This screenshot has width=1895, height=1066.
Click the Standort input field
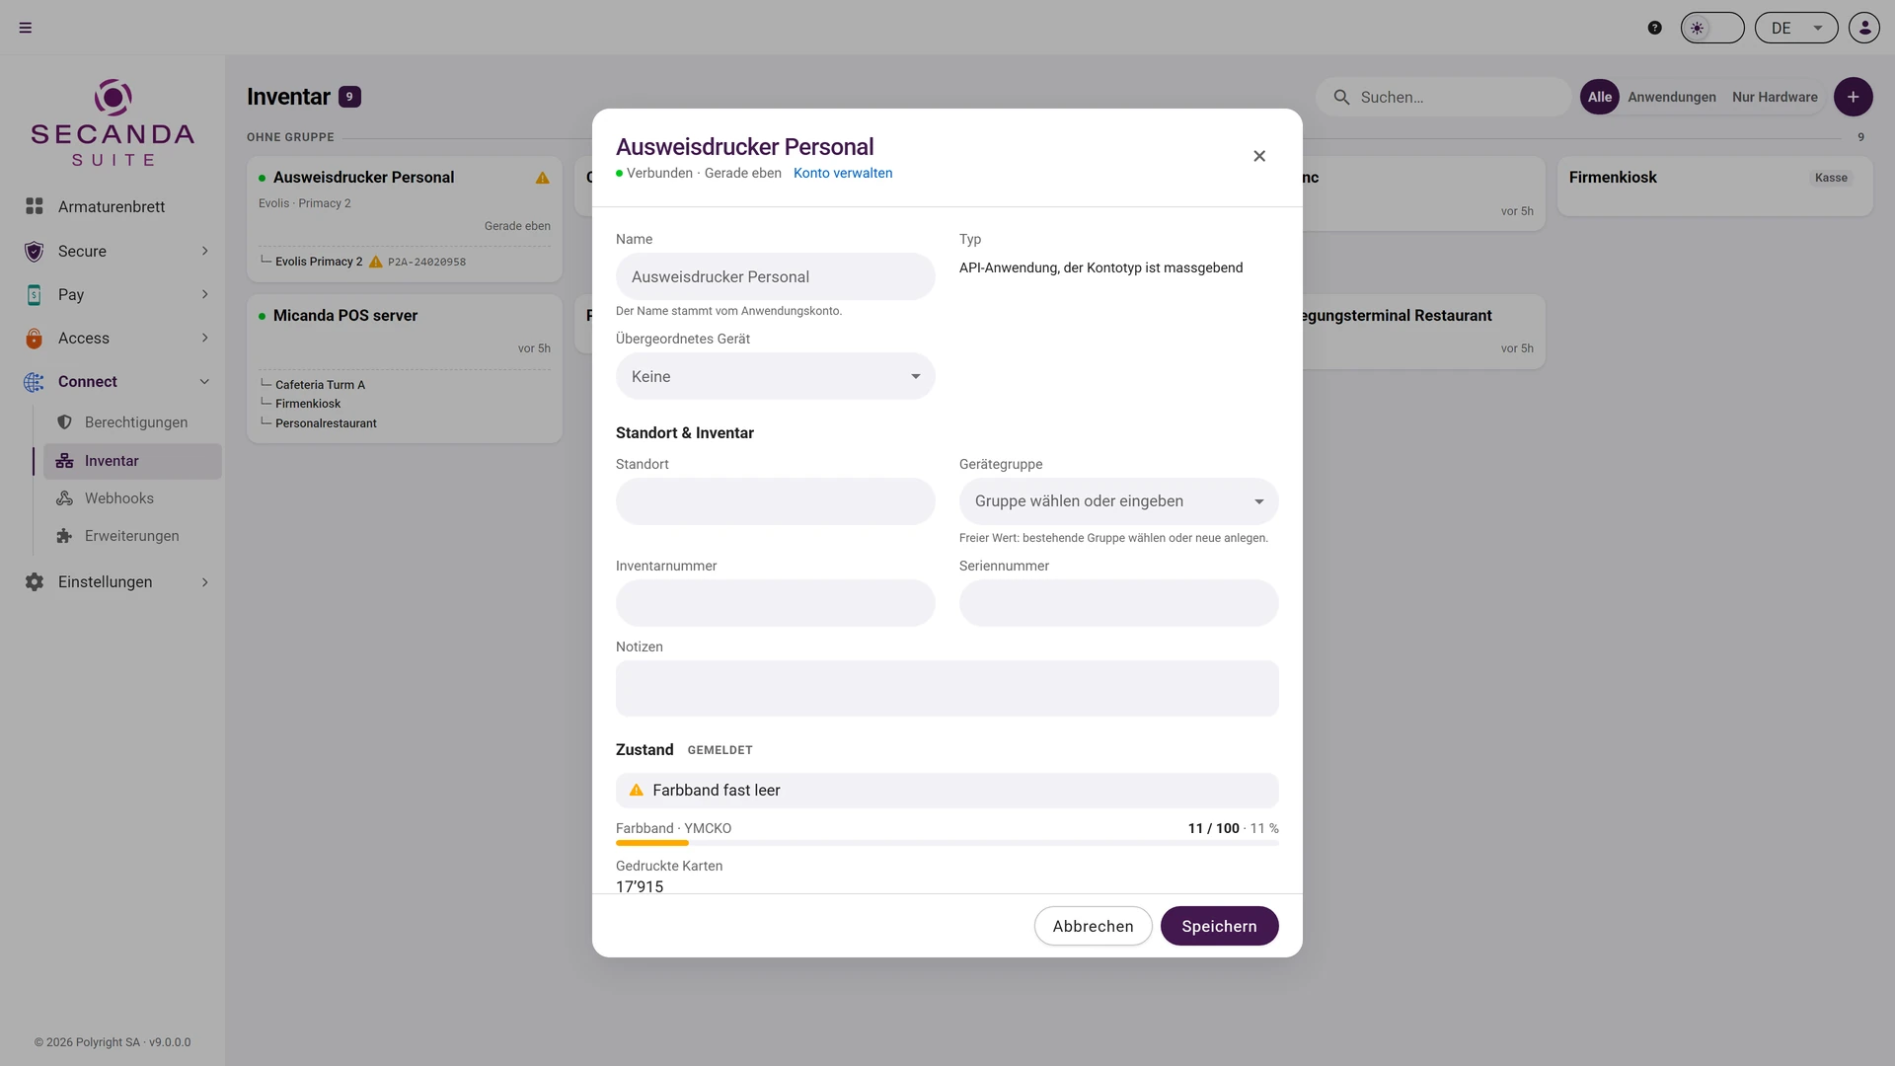pyautogui.click(x=775, y=501)
